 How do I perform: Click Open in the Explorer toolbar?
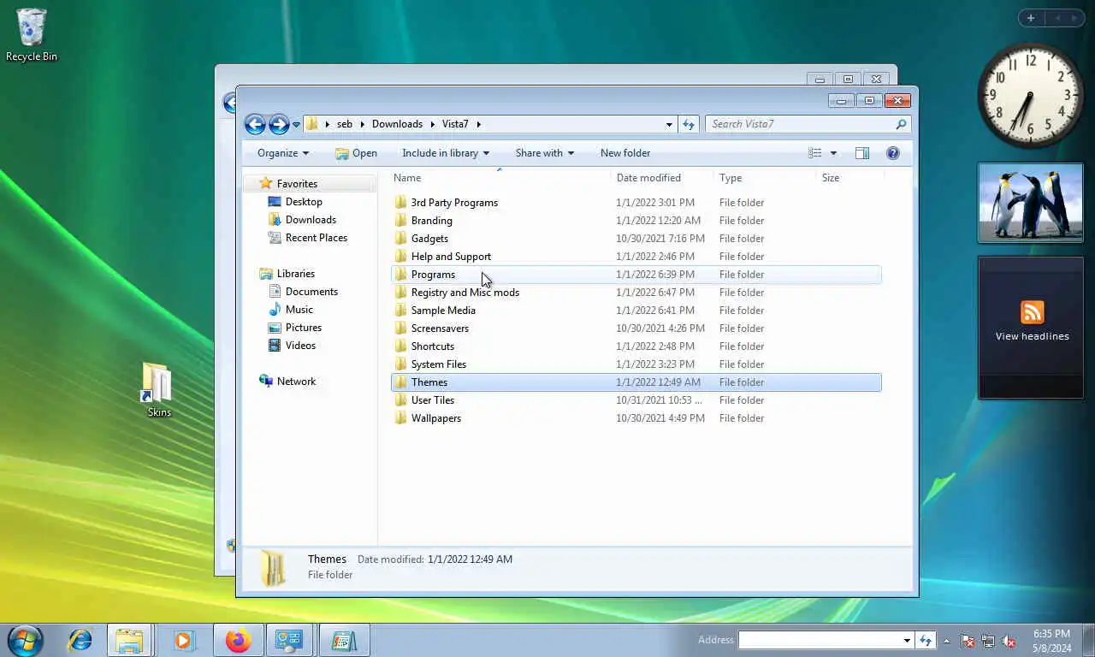coord(356,153)
